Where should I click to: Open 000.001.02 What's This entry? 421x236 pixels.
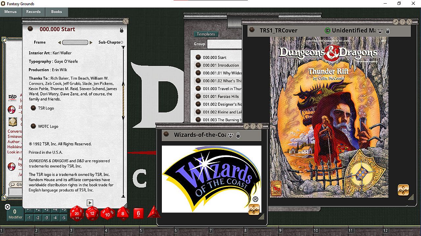(x=218, y=81)
